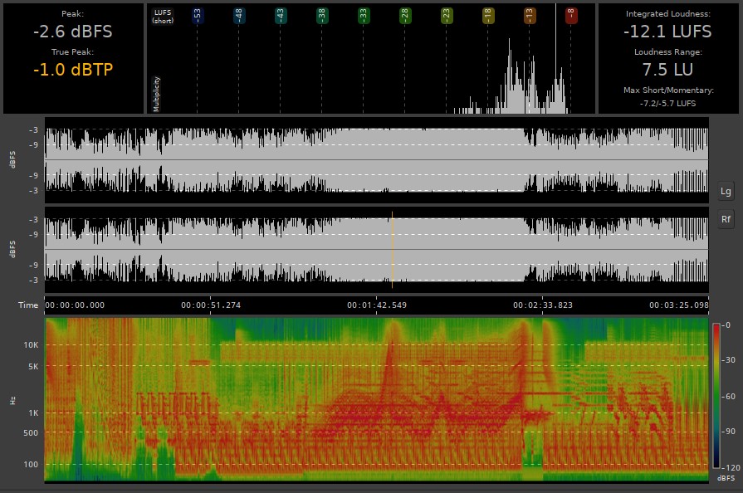Select the -48 LUFS histogram tag
The width and height of the screenshot is (743, 493).
(239, 15)
